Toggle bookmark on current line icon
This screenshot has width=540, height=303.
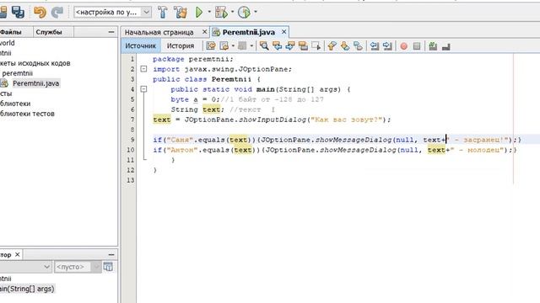(358, 45)
